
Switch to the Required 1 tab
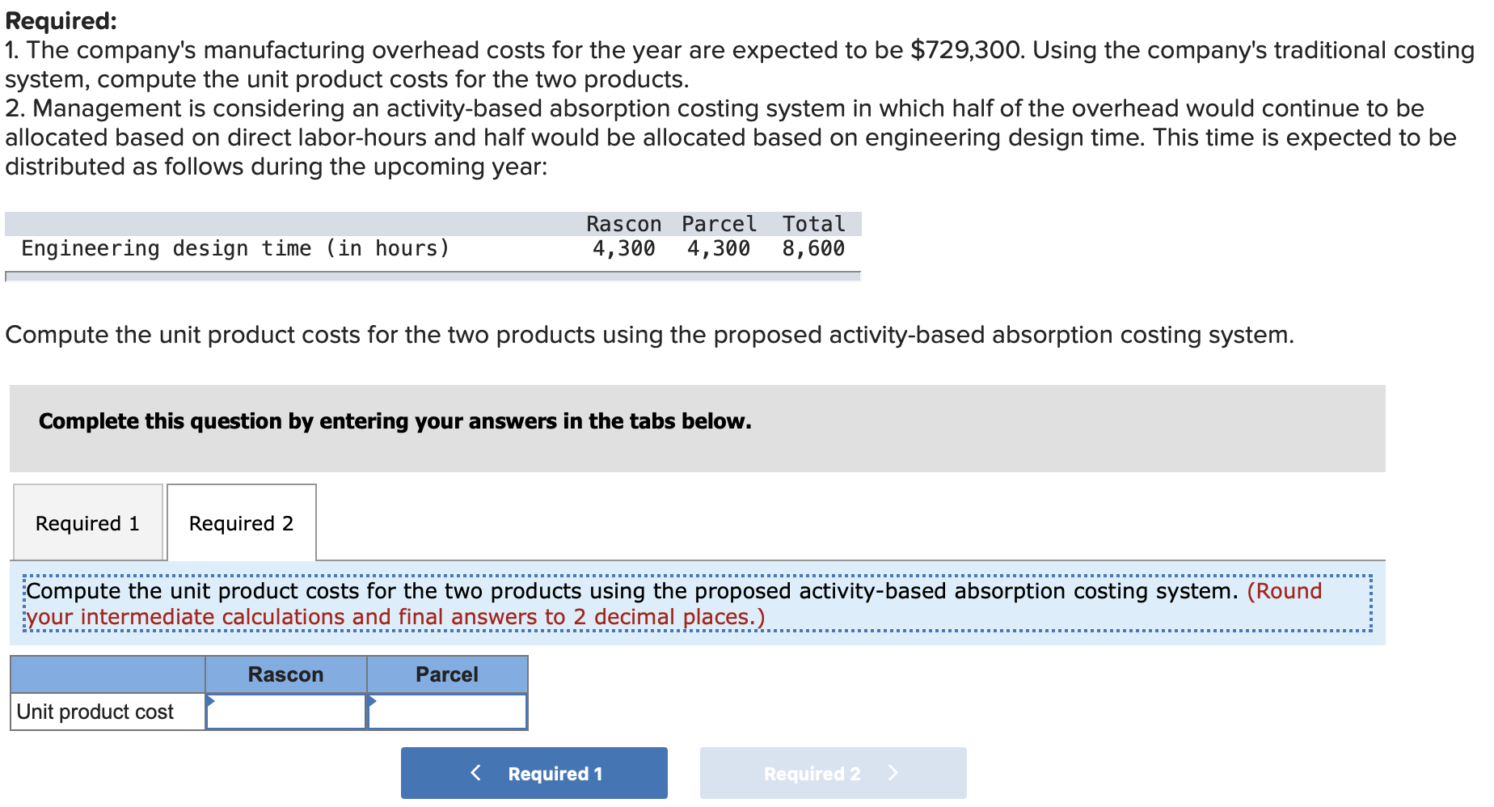click(x=87, y=523)
